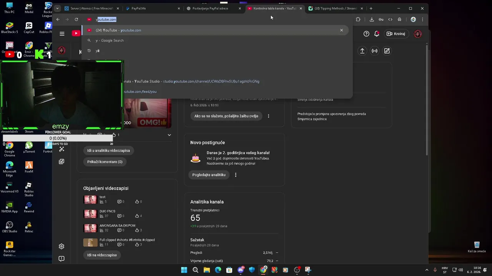
Task: Open the password key icon in toolbar
Action: tap(381, 19)
